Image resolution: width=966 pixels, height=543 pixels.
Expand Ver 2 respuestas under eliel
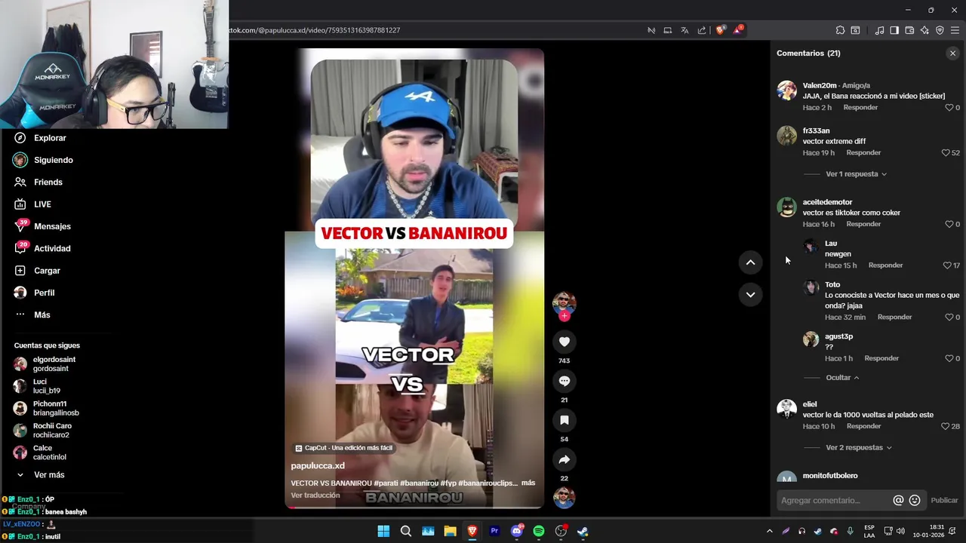[859, 448]
